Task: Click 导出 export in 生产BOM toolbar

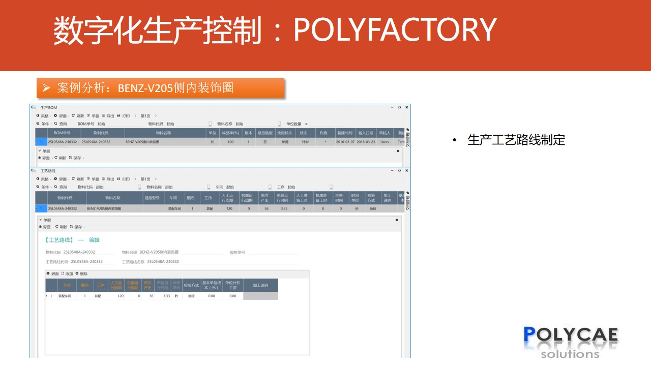Action: click(108, 116)
